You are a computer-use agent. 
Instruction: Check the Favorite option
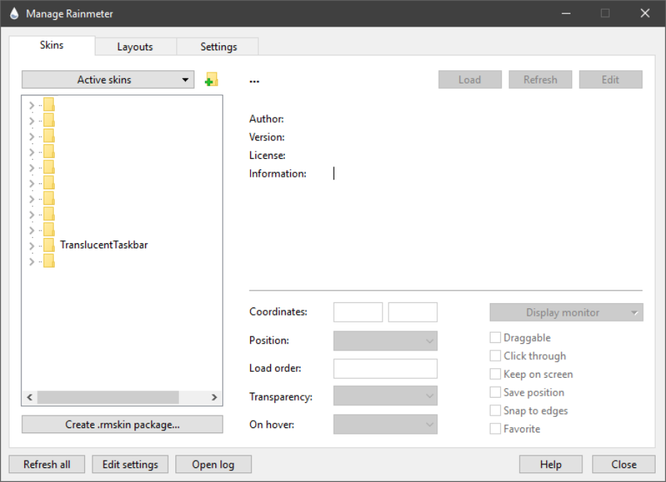(x=495, y=429)
